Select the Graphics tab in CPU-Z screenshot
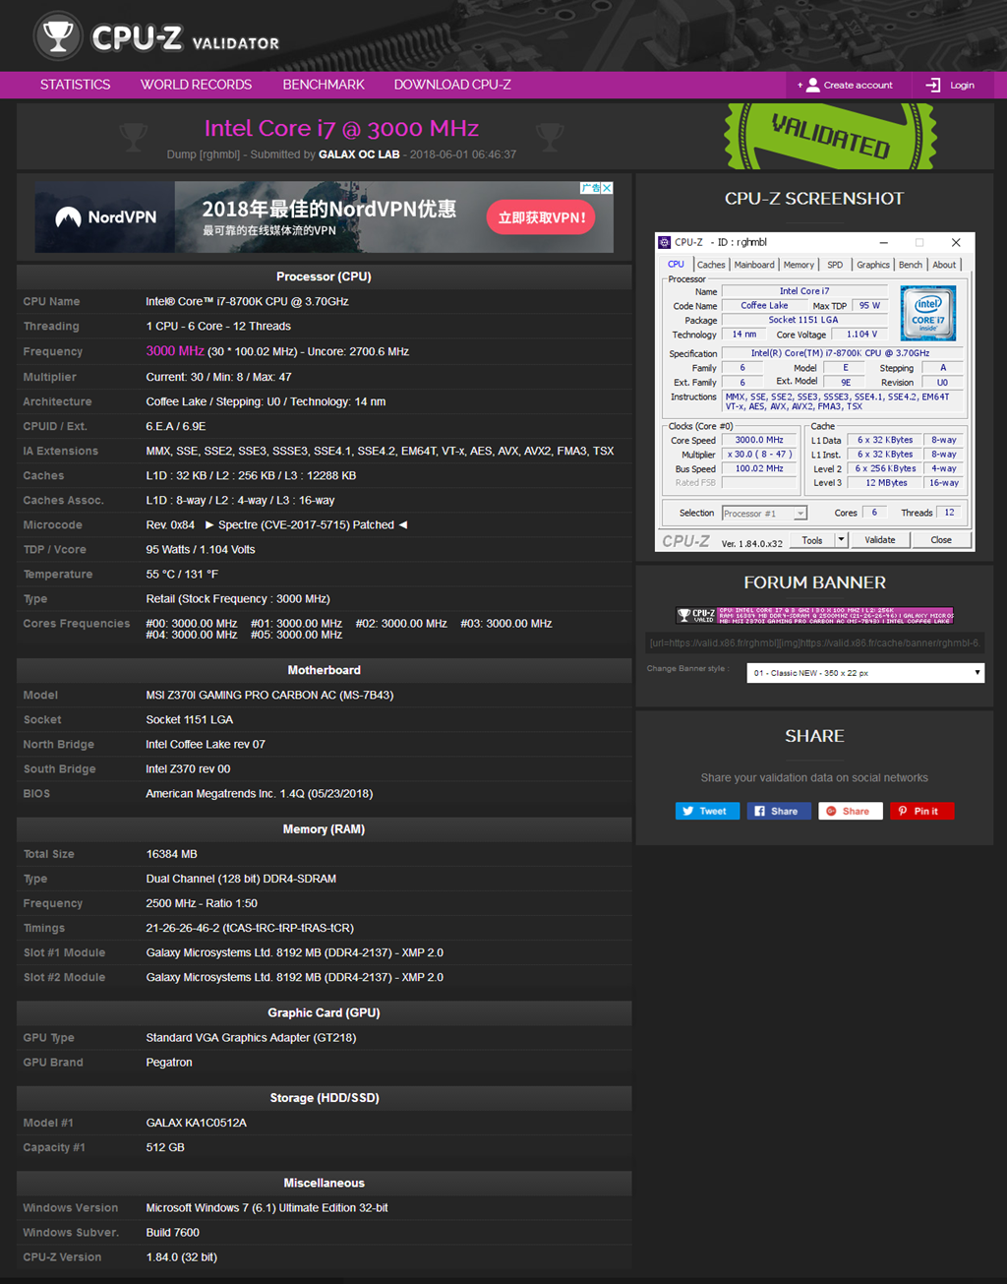 (873, 265)
